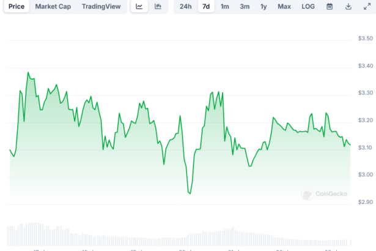Switch to line chart view icon
This screenshot has width=376, height=251.
139,7
